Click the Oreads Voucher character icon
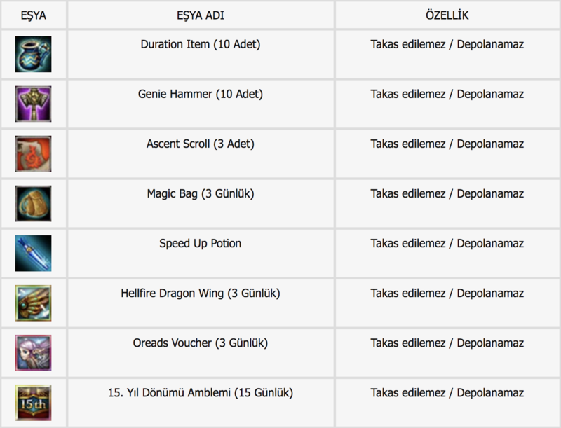 coord(33,352)
